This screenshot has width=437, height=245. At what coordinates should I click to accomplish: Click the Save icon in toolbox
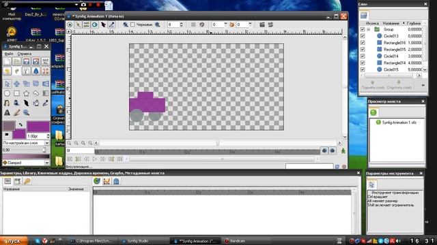(x=26, y=61)
